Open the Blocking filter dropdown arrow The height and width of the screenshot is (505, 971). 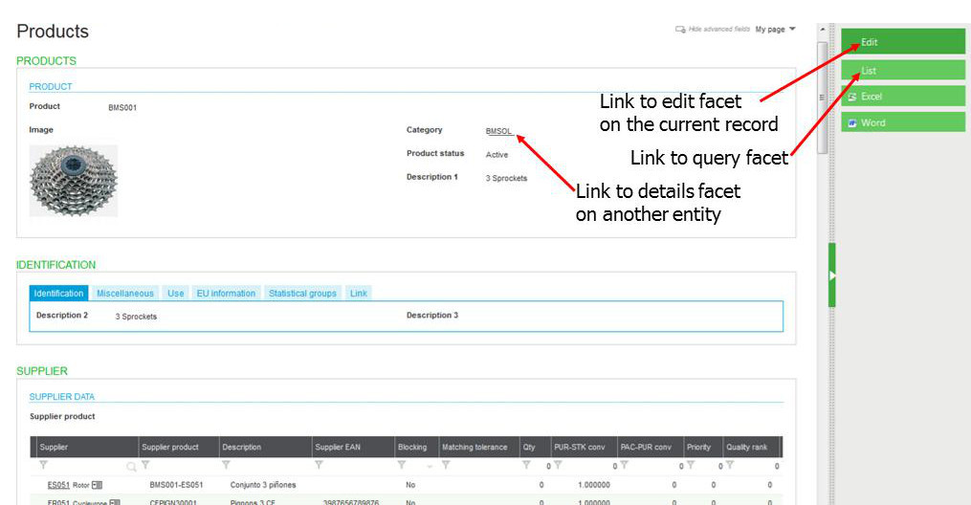click(x=430, y=467)
